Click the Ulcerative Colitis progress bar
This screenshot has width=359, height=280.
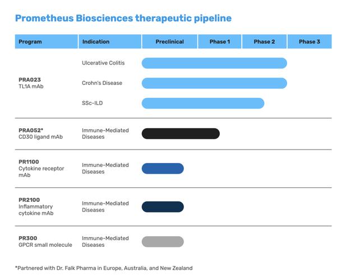tap(214, 63)
